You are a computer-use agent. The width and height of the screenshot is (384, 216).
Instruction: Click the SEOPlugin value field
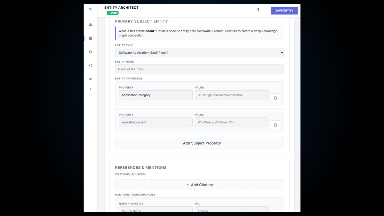tap(231, 95)
